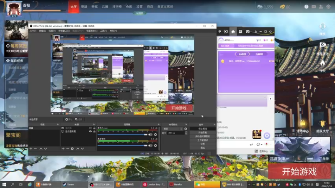Pop out the Audio Mixer dock panel

[x=159, y=124]
